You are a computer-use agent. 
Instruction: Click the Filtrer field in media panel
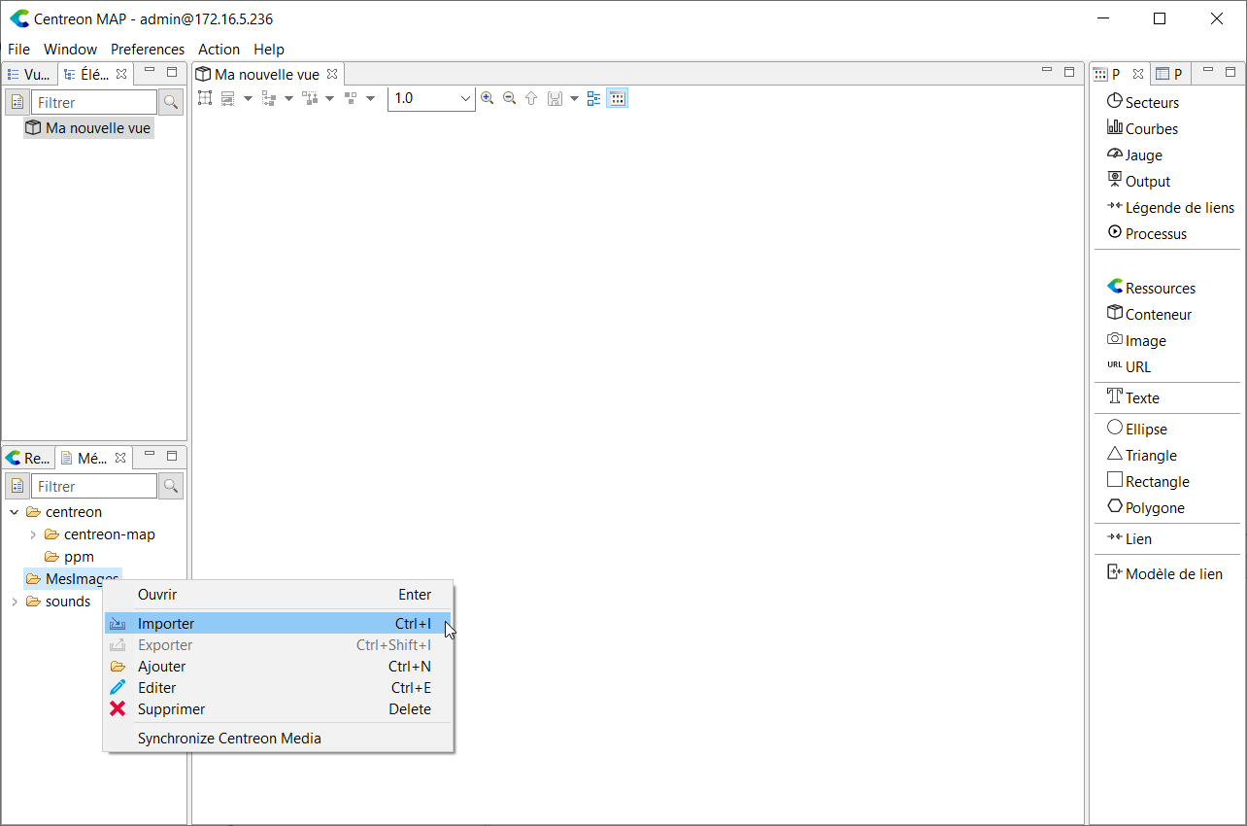[x=93, y=486]
